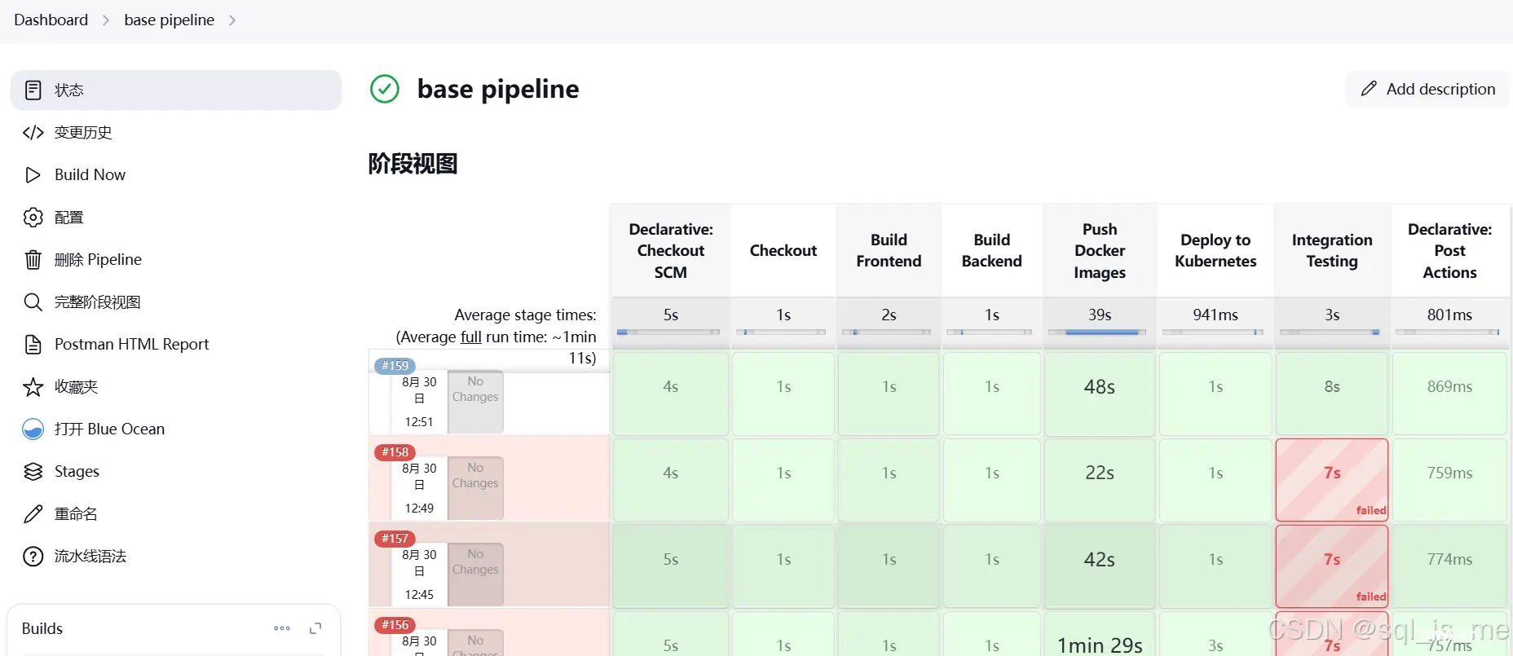Screen dimensions: 1513x656
Task: Click the 流水线语法 question mark icon
Action: pyautogui.click(x=33, y=556)
